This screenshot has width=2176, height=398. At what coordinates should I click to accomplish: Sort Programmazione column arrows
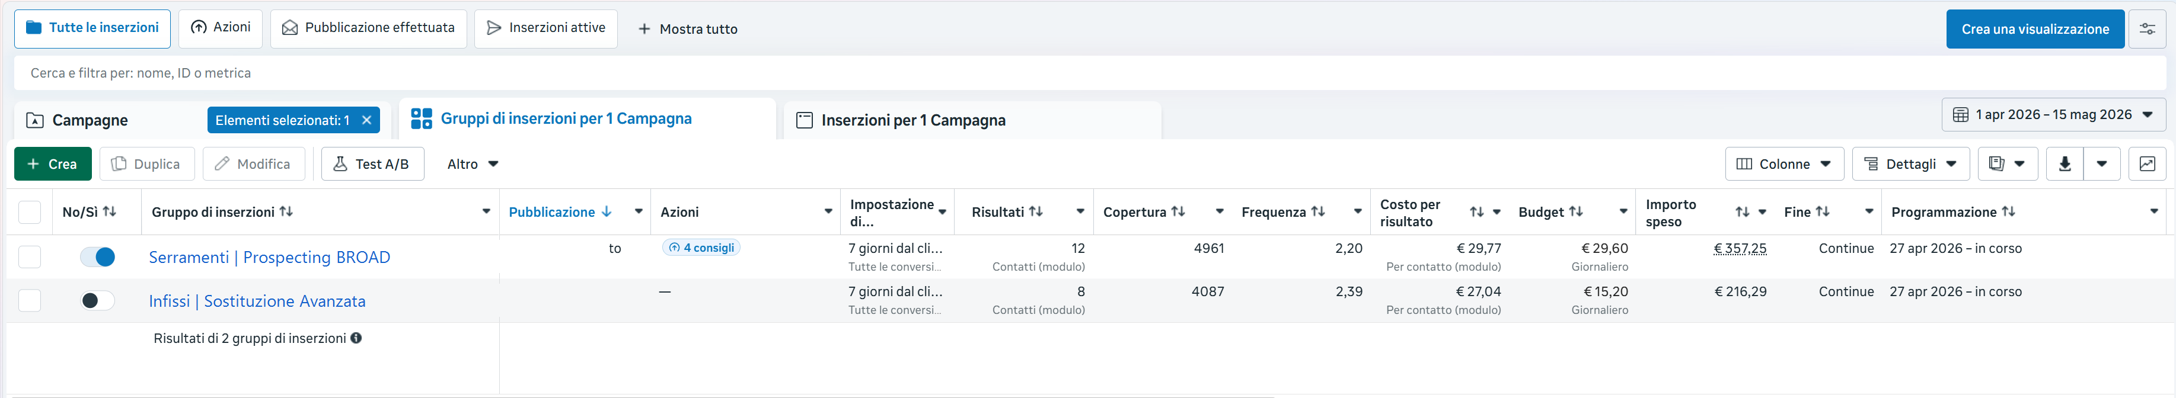click(x=2009, y=211)
